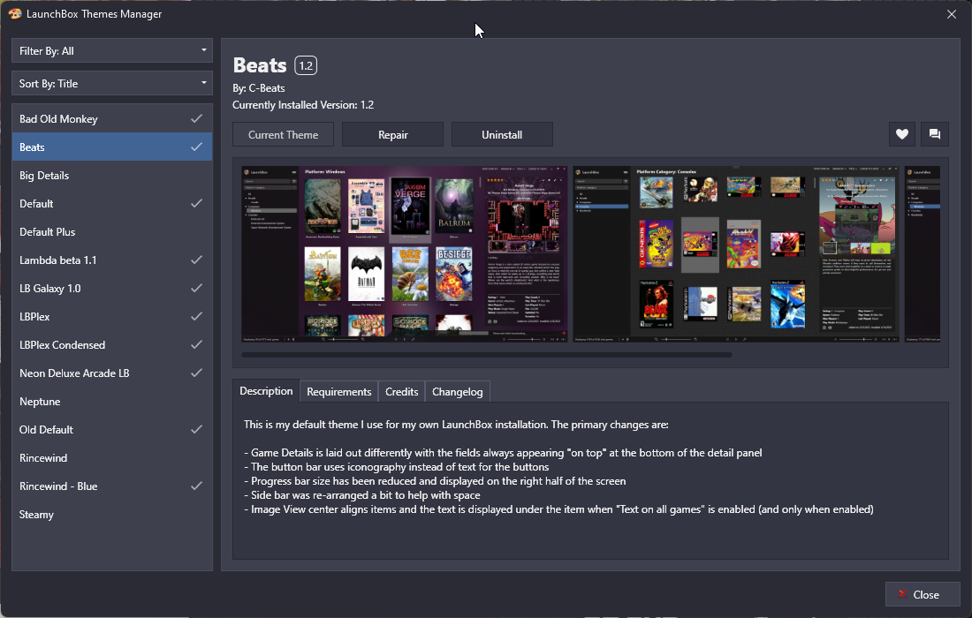Switch to the Description tab
The height and width of the screenshot is (618, 972).
point(266,391)
